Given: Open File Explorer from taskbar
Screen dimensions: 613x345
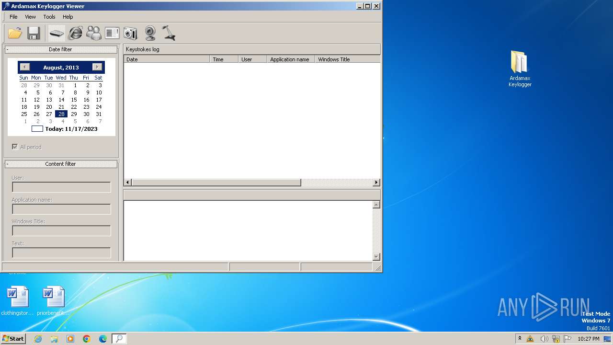Looking at the screenshot, I should pyautogui.click(x=54, y=339).
